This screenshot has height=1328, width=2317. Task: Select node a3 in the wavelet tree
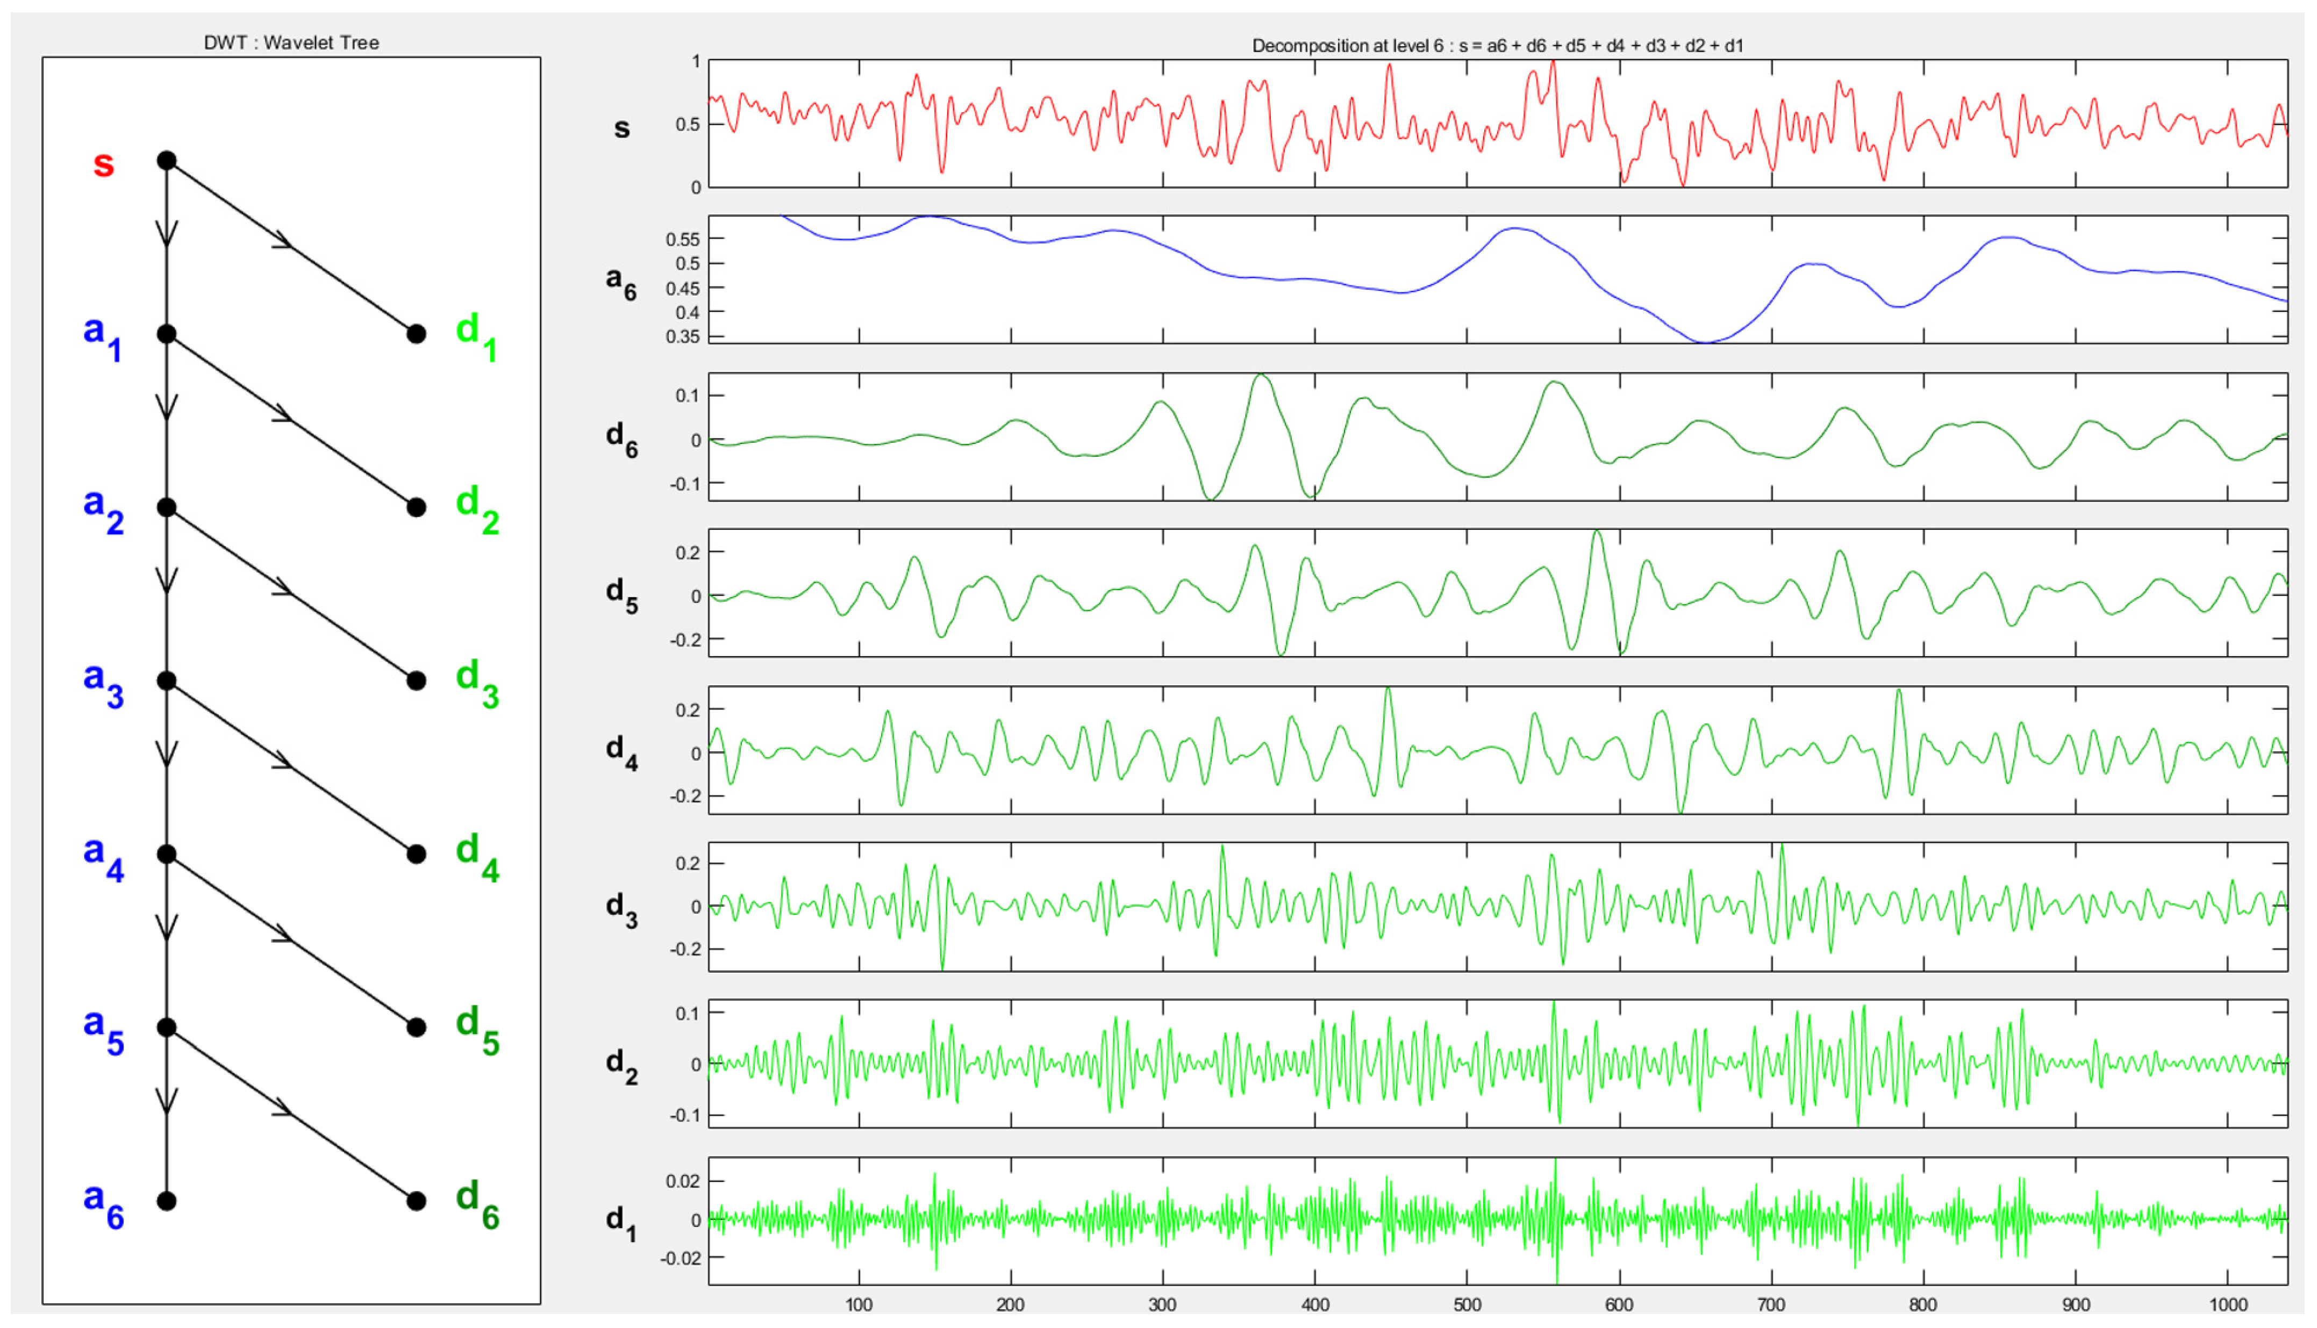pos(166,681)
